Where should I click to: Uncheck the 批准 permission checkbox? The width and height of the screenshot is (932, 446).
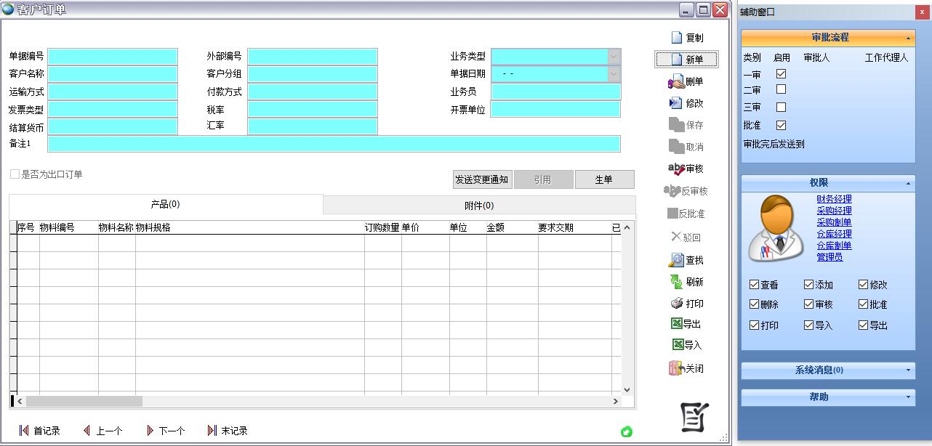(864, 304)
